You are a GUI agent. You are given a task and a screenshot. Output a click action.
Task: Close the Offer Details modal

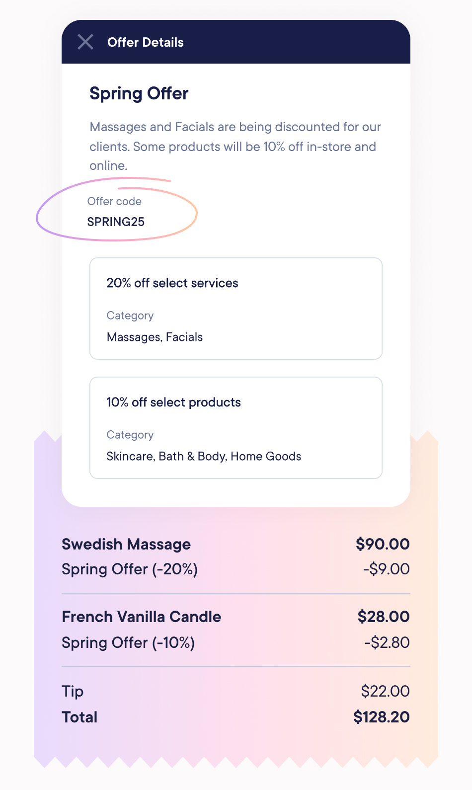[x=85, y=42]
